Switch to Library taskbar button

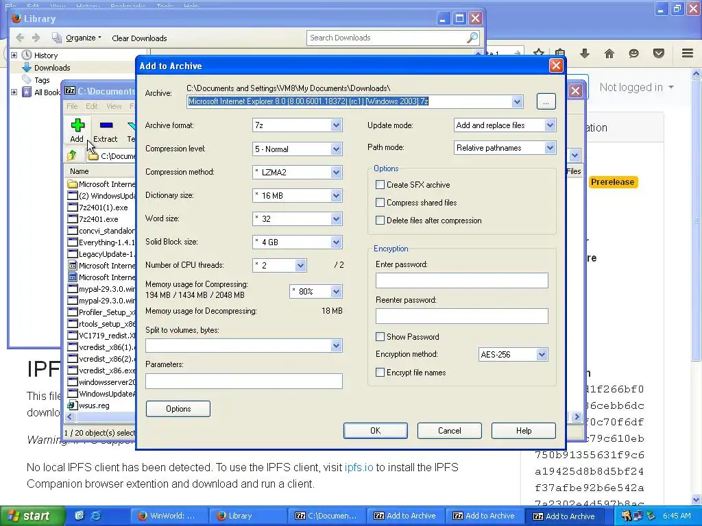pos(249,516)
